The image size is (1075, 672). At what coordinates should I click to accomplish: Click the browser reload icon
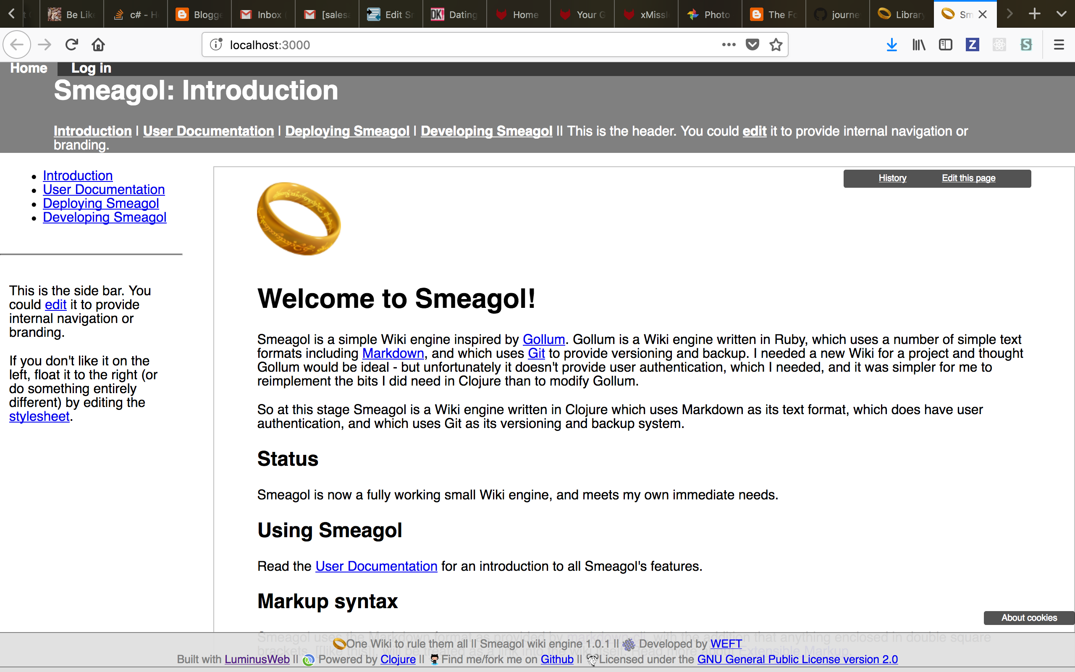(x=71, y=45)
